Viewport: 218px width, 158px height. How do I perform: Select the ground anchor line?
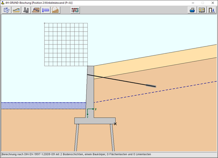click(x=118, y=80)
